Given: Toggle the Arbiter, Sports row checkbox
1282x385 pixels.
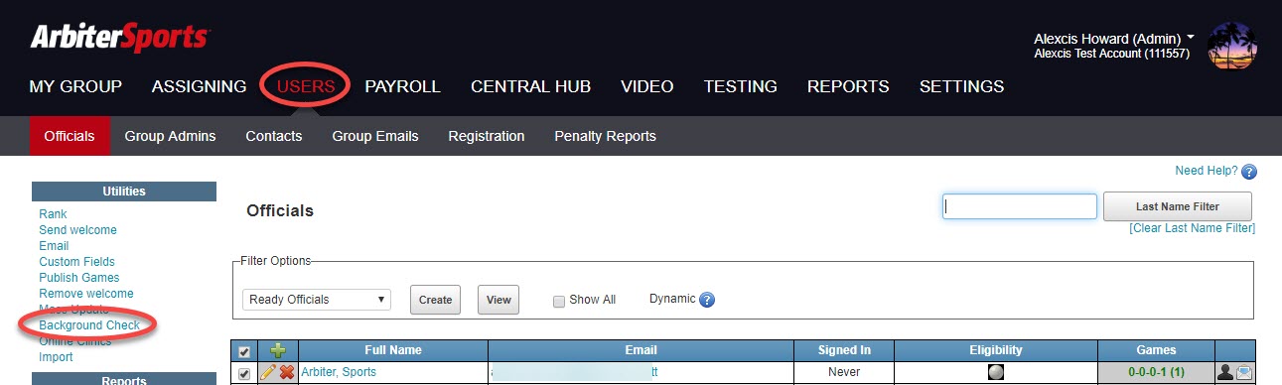Looking at the screenshot, I should pyautogui.click(x=244, y=374).
